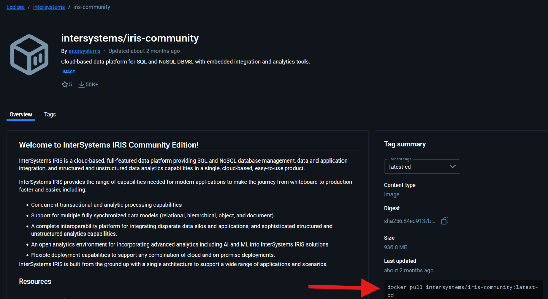Click the download count icon
Screen dimensions: 548x299
coord(82,84)
